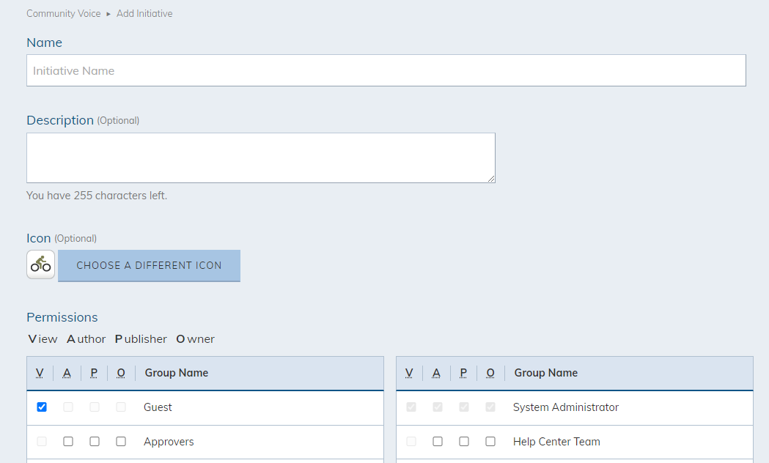This screenshot has height=463, width=769.
Task: Click the Description text area
Action: point(261,158)
